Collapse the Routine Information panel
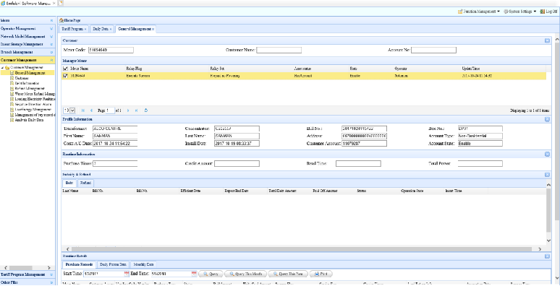The height and width of the screenshot is (286, 560). [x=547, y=155]
